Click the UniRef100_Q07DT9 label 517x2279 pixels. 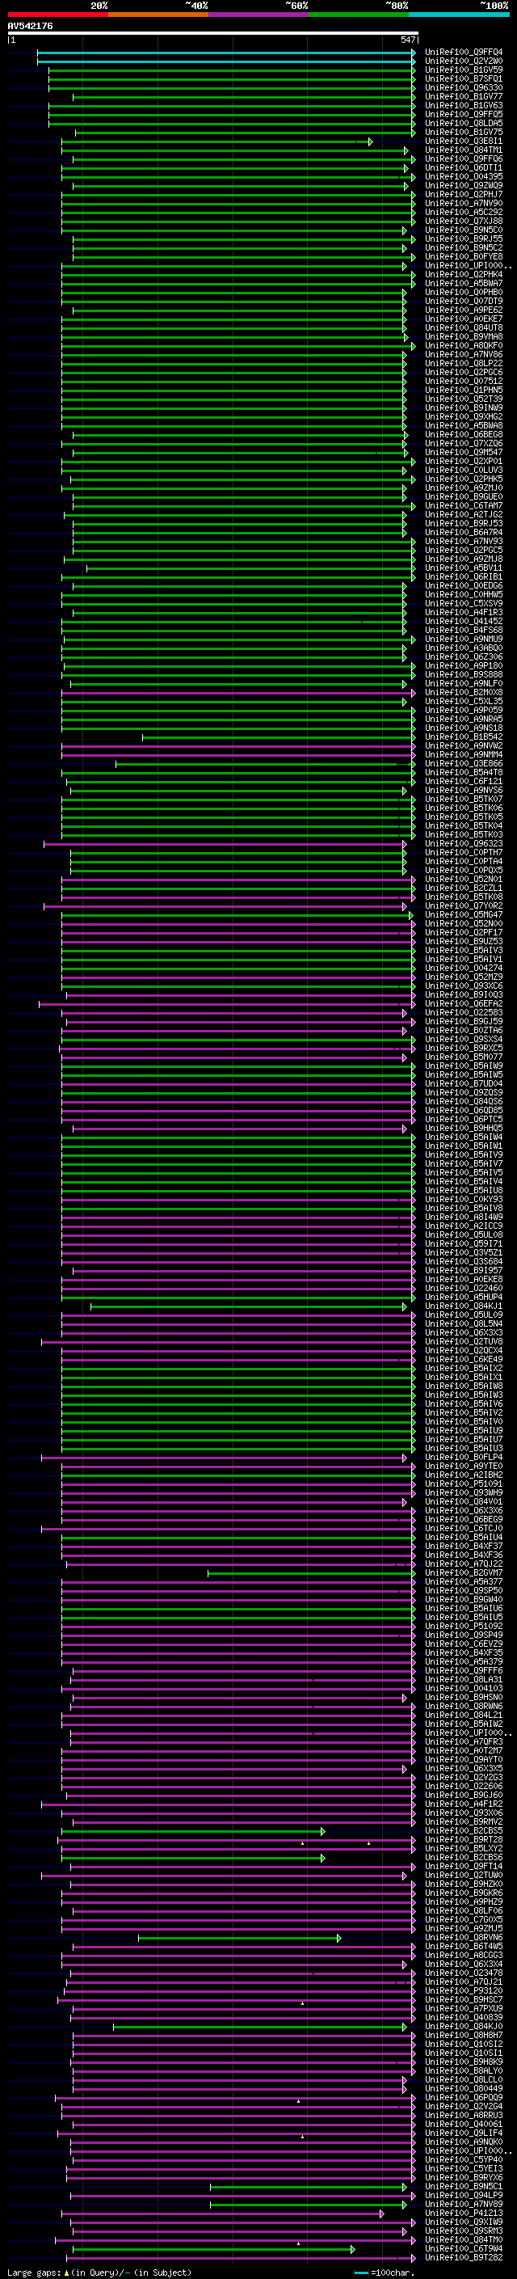[x=464, y=301]
